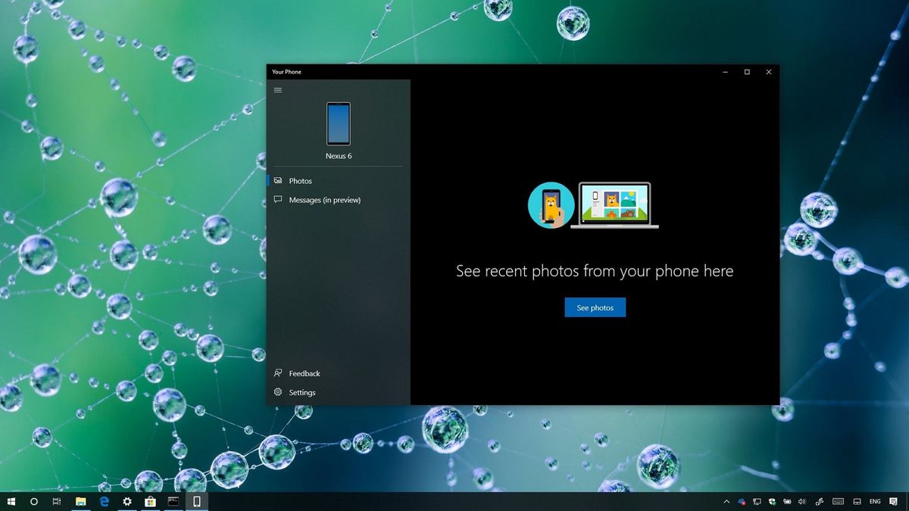Open the volume speaker tray icon
This screenshot has height=511, width=909.
pos(802,502)
